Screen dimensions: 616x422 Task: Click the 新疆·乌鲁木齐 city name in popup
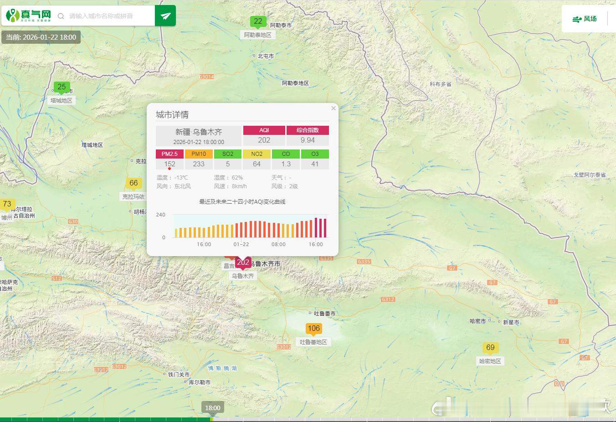pyautogui.click(x=199, y=132)
